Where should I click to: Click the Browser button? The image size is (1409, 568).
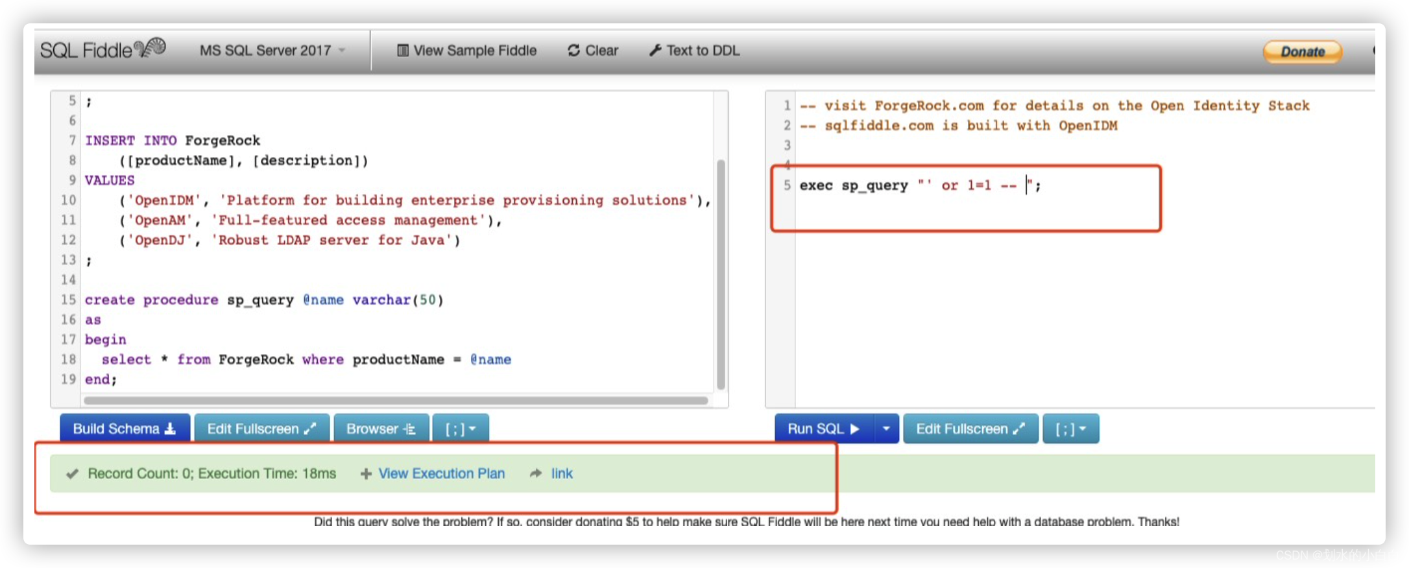[x=381, y=429]
